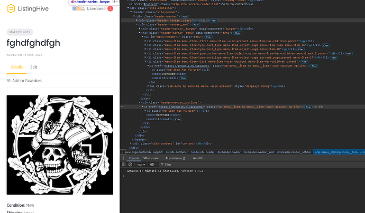Click the breadcrumb scroll-left arrow
Screen dimensions: 365x213
(x=123, y=152)
